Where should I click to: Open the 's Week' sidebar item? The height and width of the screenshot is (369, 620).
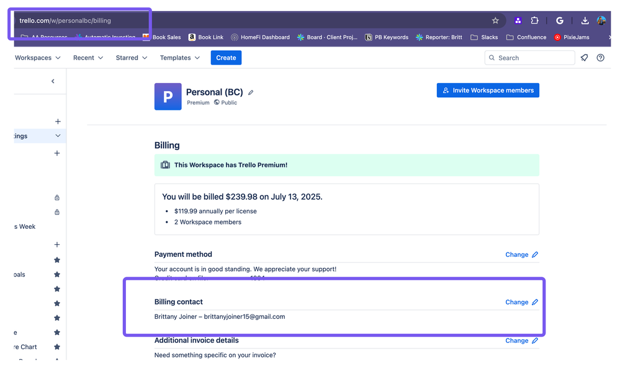coord(25,227)
